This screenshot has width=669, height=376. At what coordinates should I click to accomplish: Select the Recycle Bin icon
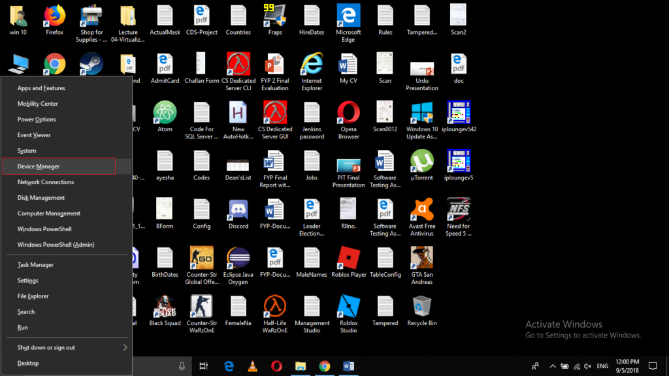[x=421, y=310]
